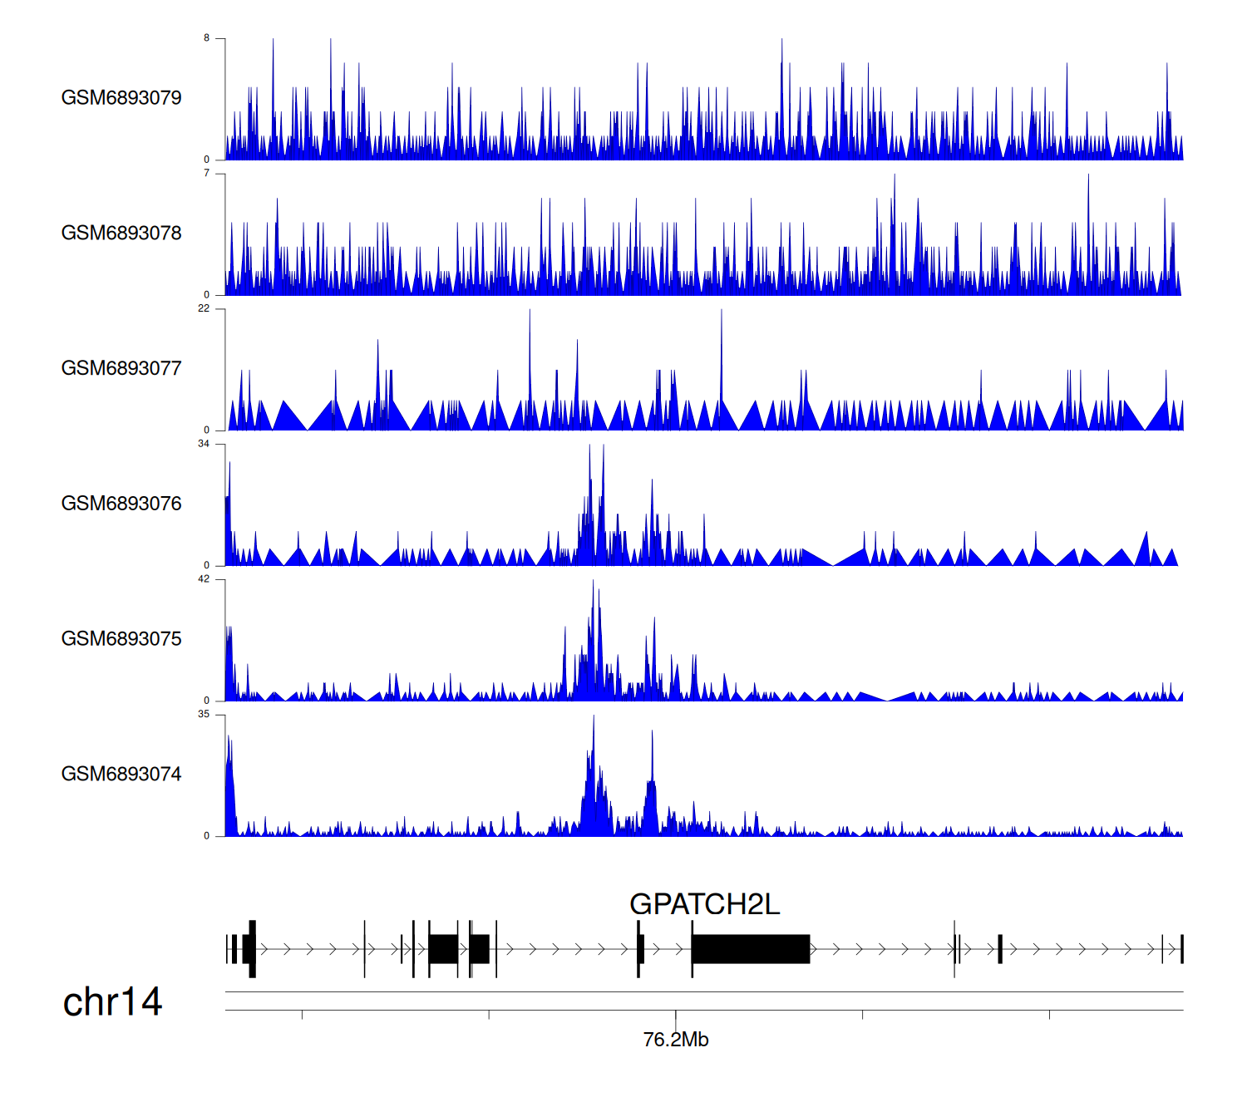Click the y-axis maximum 8 on GSM6893079
This screenshot has height=1097, width=1247.
pyautogui.click(x=207, y=38)
